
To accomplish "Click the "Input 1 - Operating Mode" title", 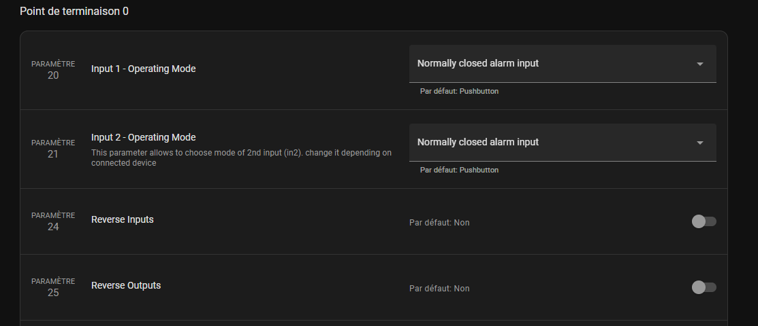I will click(144, 69).
